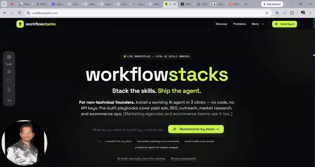Select 'transcribe meetings and summarize' suggestion
Image resolution: width=315 pixels, height=167 pixels.
point(158,141)
